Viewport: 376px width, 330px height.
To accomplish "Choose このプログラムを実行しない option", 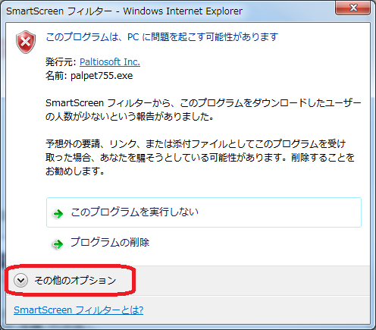I will pos(204,212).
